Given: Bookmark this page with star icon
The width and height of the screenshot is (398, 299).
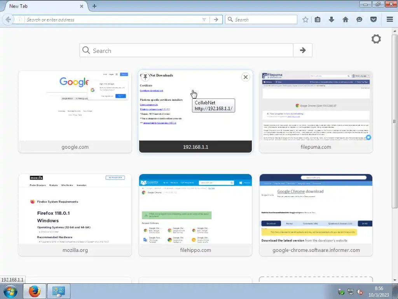Looking at the screenshot, I should 305,19.
